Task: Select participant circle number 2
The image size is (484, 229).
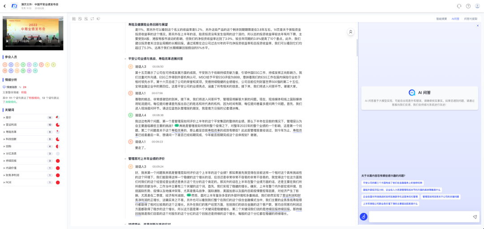Action: [11, 65]
